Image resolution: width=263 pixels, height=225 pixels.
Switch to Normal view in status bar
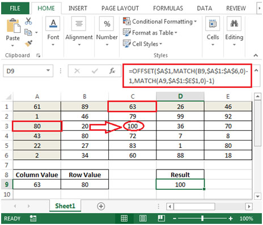[x=124, y=218]
